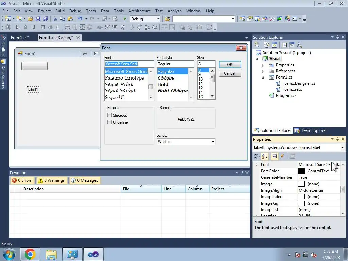Click View Code icon in Solution Explorer
348x261 pixels.
coord(284,45)
